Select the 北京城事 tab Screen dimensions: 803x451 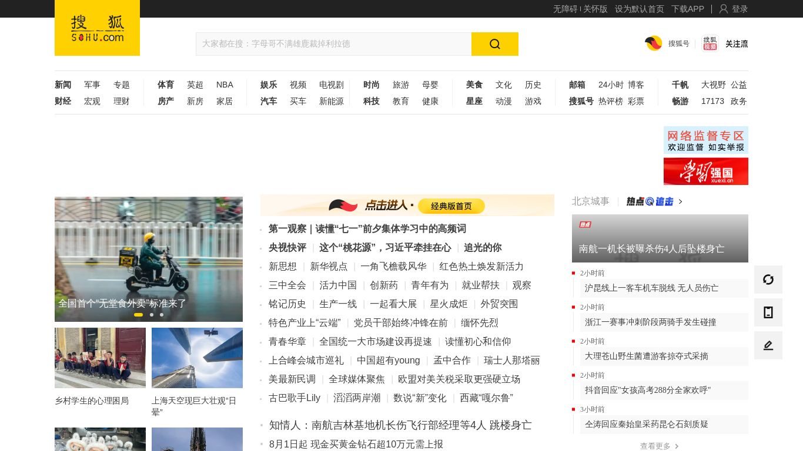coord(591,201)
